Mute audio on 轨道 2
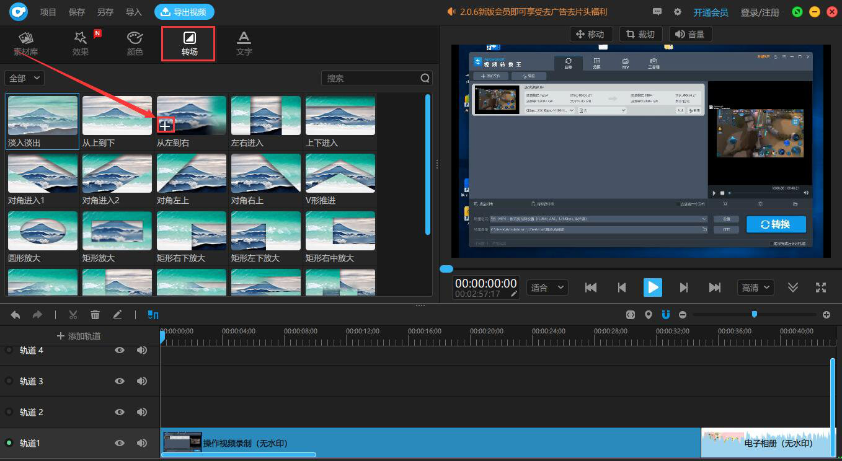 pos(142,412)
